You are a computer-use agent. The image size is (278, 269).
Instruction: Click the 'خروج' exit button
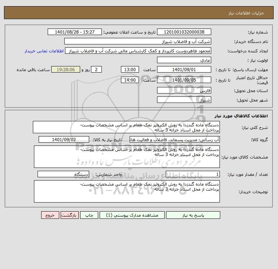point(50,215)
